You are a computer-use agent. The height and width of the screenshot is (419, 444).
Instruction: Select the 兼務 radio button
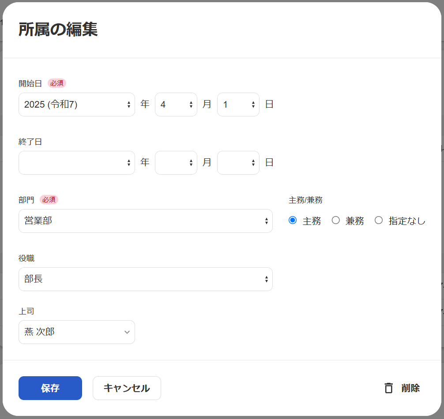pyautogui.click(x=335, y=221)
